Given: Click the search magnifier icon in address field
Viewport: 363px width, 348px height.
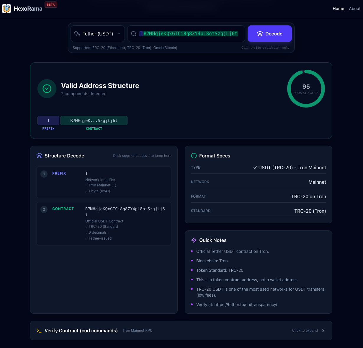Looking at the screenshot, I should [x=134, y=34].
